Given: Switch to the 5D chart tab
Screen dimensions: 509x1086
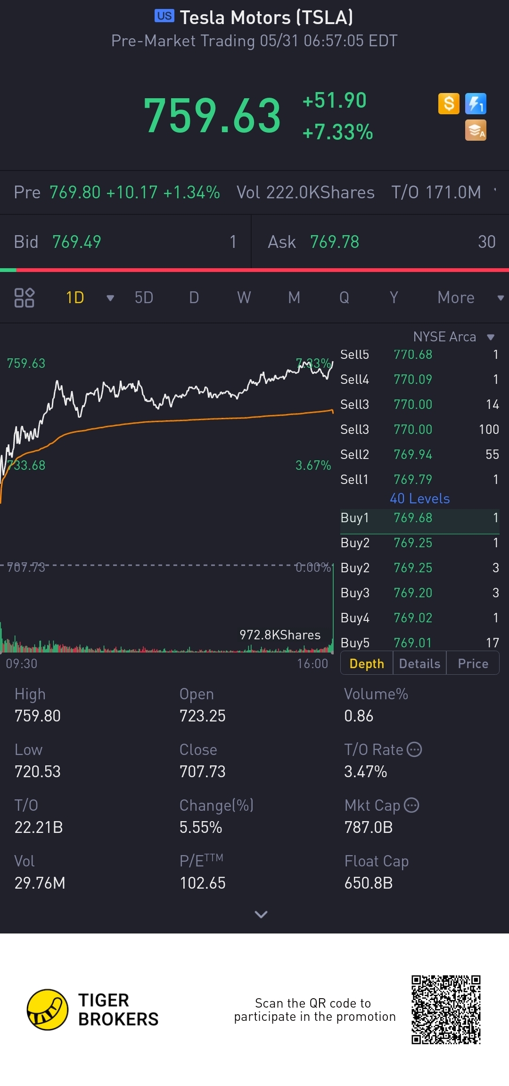Looking at the screenshot, I should click(144, 297).
